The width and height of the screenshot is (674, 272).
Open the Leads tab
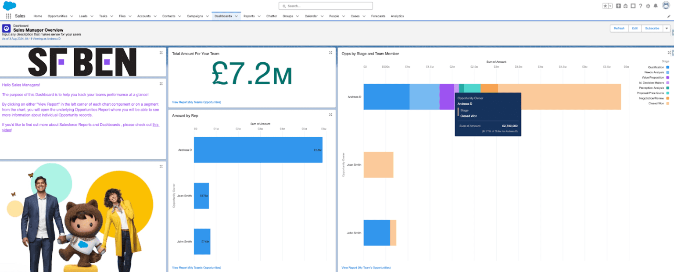[83, 16]
